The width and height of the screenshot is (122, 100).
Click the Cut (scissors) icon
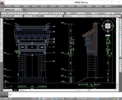click(19, 13)
